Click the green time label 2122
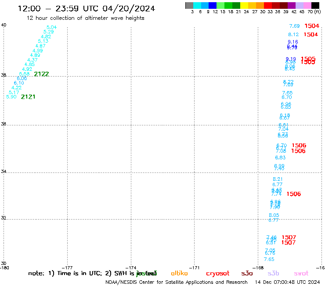 point(41,74)
